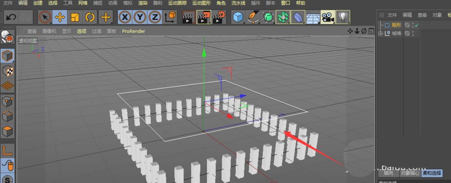Activate the Scale tool
The height and width of the screenshot is (183, 451).
(75, 18)
